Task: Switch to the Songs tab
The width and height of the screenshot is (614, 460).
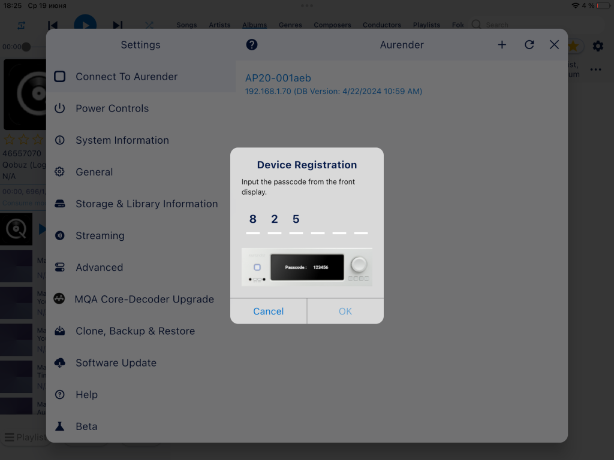Action: click(186, 25)
